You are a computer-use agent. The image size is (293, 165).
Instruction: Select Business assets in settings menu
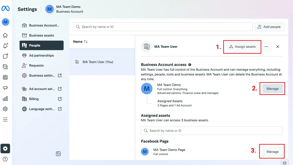[41, 35]
